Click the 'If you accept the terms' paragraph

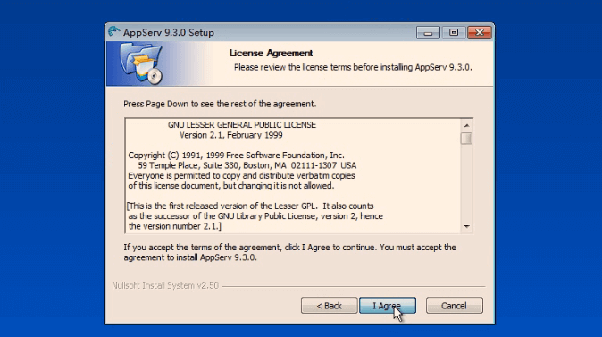pyautogui.click(x=290, y=252)
